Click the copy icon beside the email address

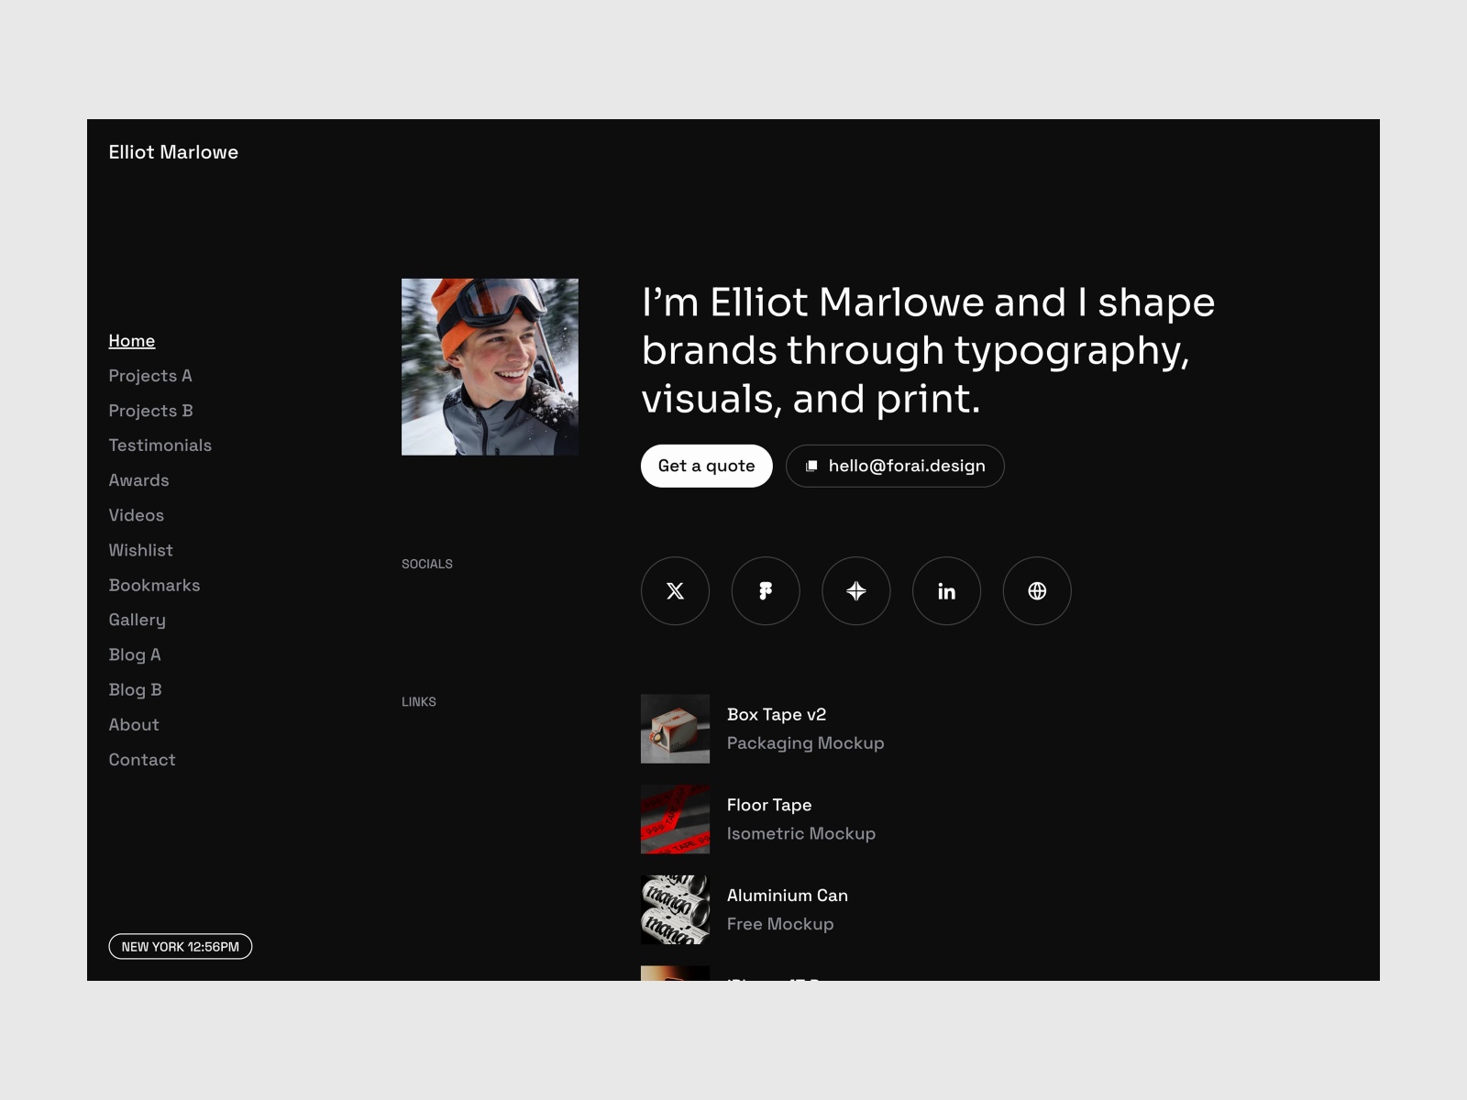coord(811,466)
